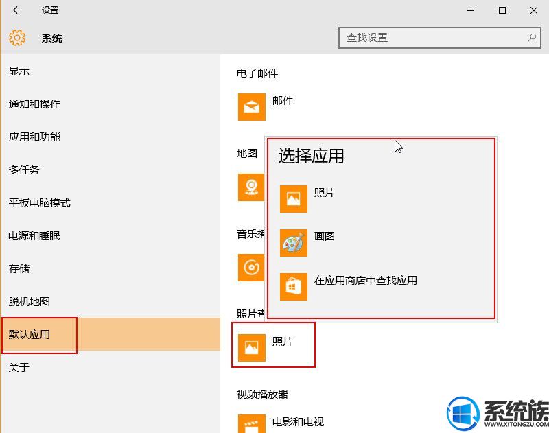
Task: Open the 存储 settings page
Action: click(110, 268)
